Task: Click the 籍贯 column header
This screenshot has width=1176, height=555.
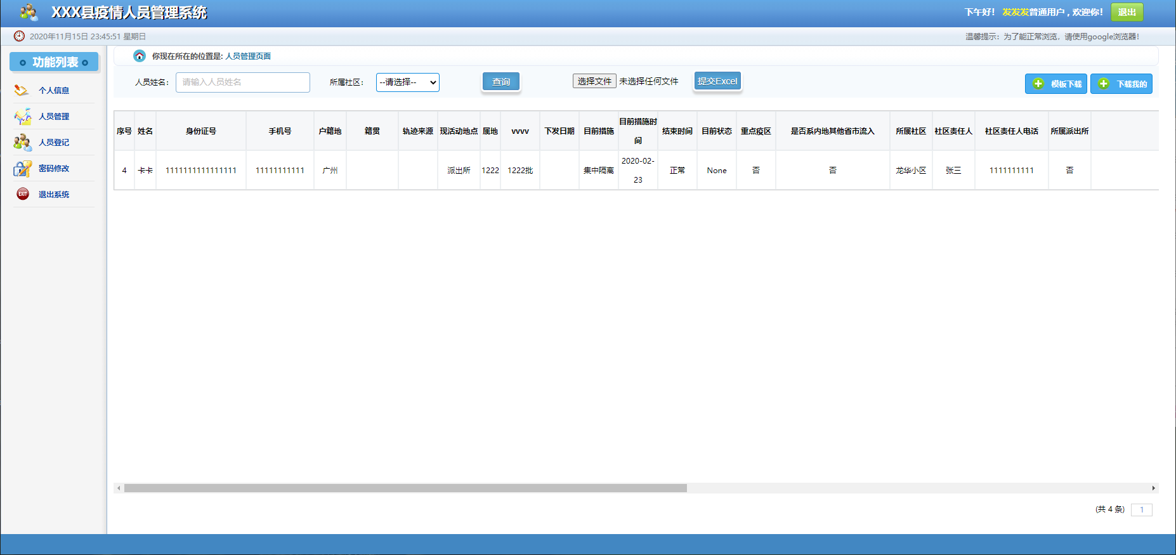Action: point(372,131)
